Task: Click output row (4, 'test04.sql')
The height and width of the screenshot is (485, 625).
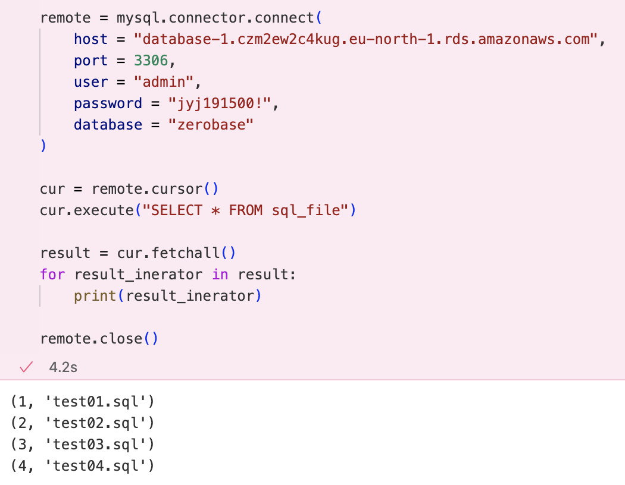Action: (83, 466)
